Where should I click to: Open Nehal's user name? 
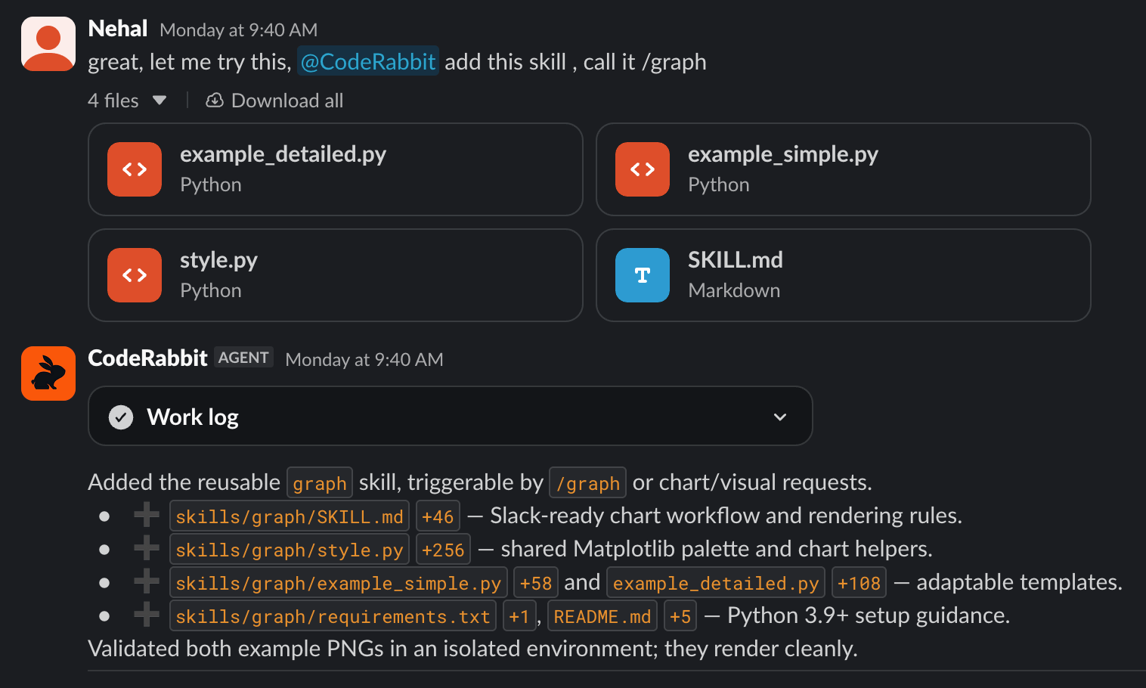click(x=118, y=29)
